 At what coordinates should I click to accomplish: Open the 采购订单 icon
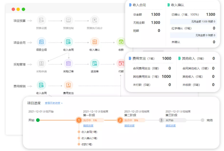point(68,64)
